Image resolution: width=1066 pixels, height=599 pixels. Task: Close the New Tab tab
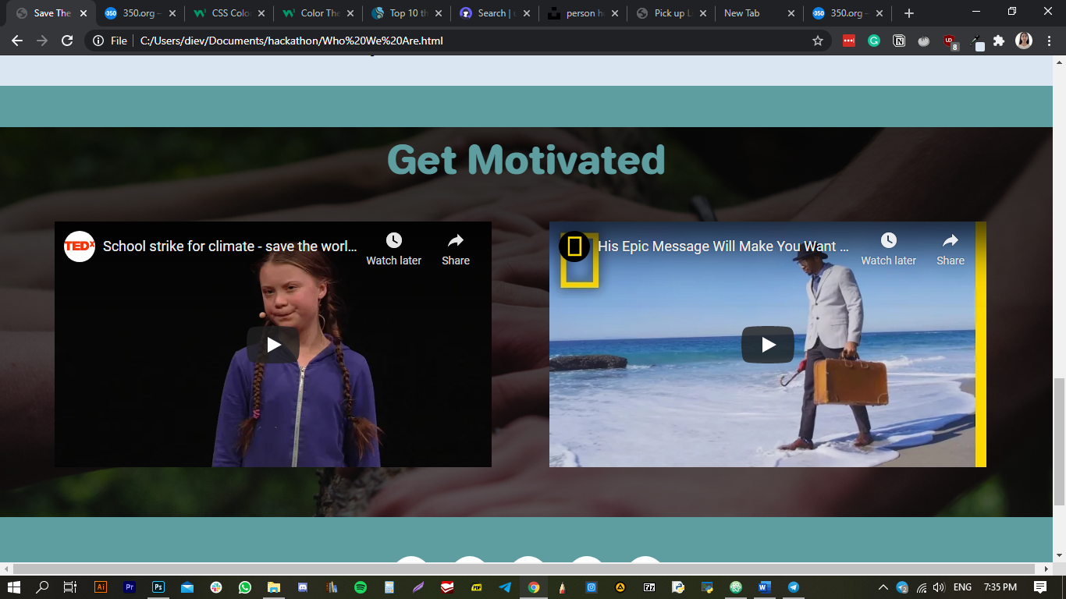point(792,13)
